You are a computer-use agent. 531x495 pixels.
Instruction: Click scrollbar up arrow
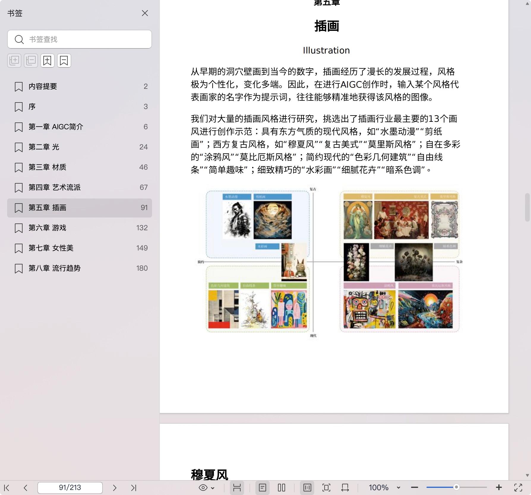click(527, 4)
